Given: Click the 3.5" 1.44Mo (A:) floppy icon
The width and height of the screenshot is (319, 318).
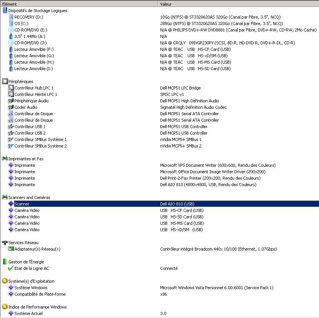Looking at the screenshot, I should 11,36.
